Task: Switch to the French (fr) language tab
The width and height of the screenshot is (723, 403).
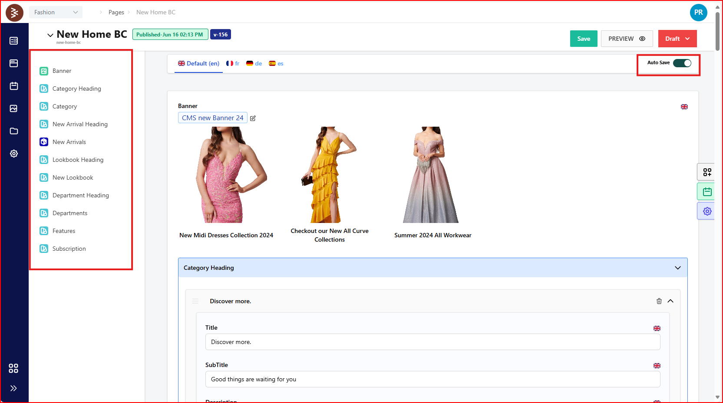Action: (x=233, y=63)
